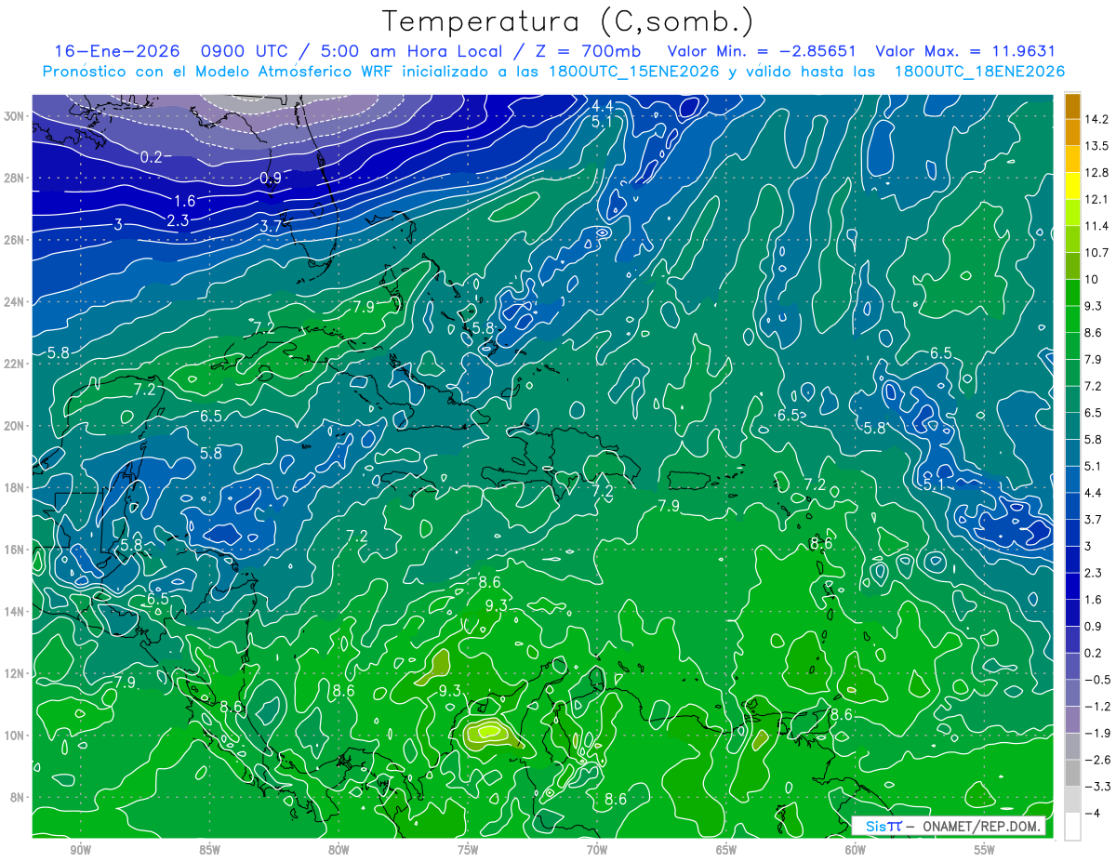
Task: Click the 10 value on the color bar
Action: coord(1091,279)
